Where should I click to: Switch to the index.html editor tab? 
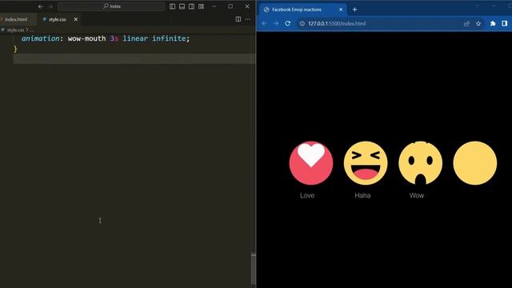coord(16,19)
